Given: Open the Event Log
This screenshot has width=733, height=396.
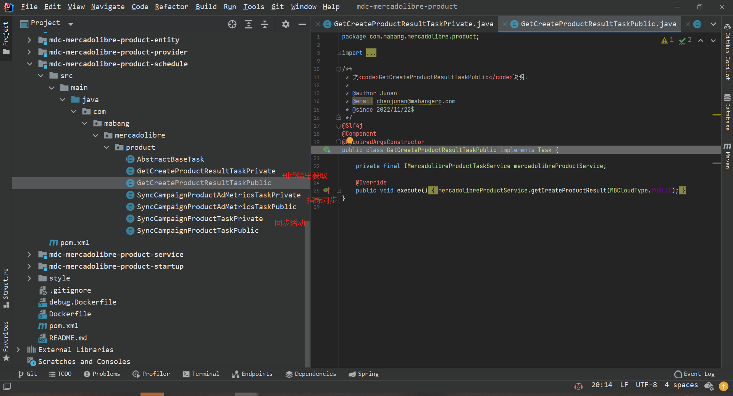Looking at the screenshot, I should click(694, 374).
